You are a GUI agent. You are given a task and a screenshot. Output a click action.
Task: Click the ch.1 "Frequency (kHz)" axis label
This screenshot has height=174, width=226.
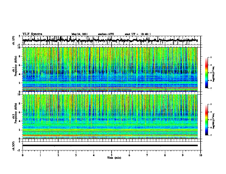[16, 66]
